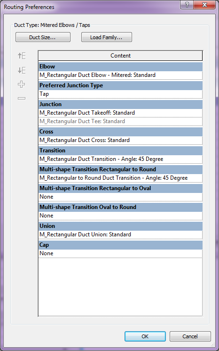The height and width of the screenshot is (351, 219).
Task: Select the Mitered Standard elbow row
Action: pyautogui.click(x=120, y=75)
